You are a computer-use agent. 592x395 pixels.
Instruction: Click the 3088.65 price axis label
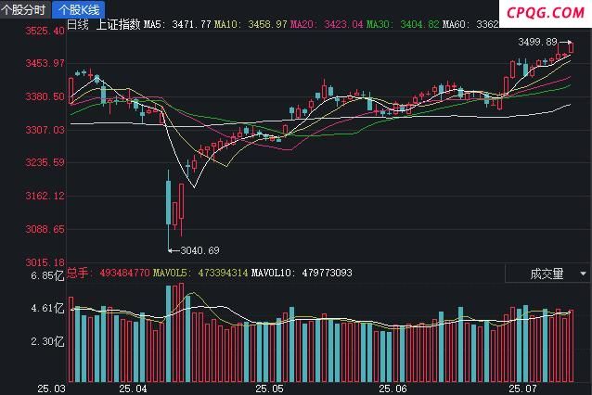click(x=45, y=229)
